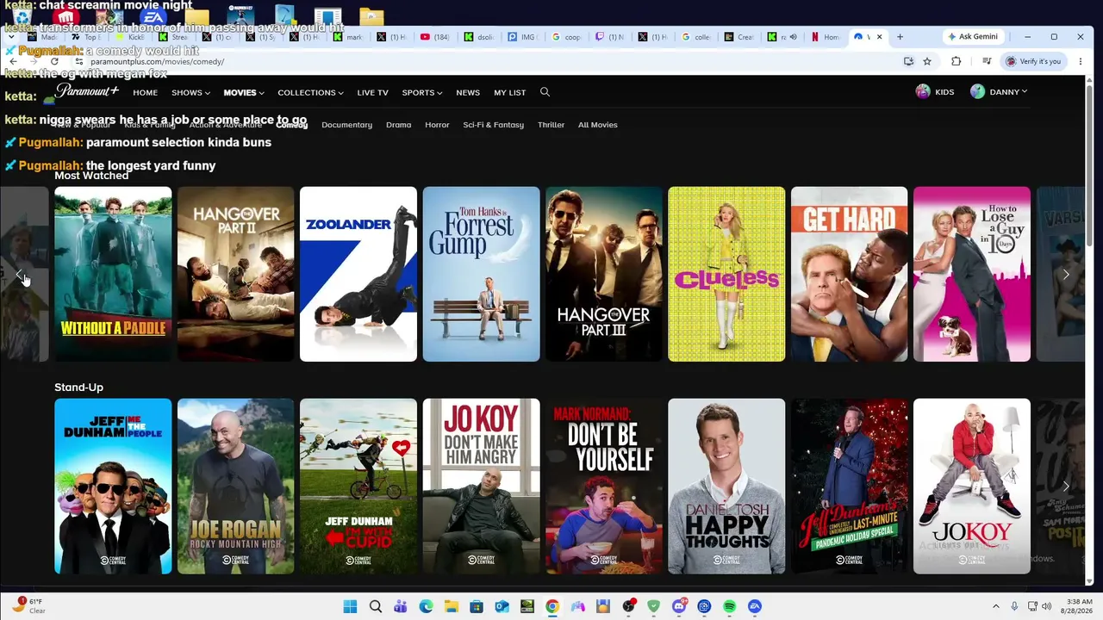Open How to Lose a Guy poster
This screenshot has height=620, width=1103.
972,274
